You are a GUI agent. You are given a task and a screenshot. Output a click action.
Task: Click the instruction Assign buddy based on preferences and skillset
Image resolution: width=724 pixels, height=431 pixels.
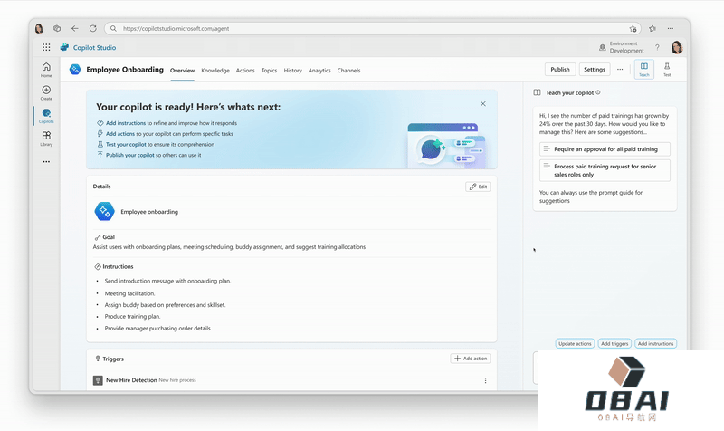pos(165,305)
